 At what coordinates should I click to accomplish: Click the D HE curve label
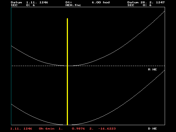click(152, 128)
